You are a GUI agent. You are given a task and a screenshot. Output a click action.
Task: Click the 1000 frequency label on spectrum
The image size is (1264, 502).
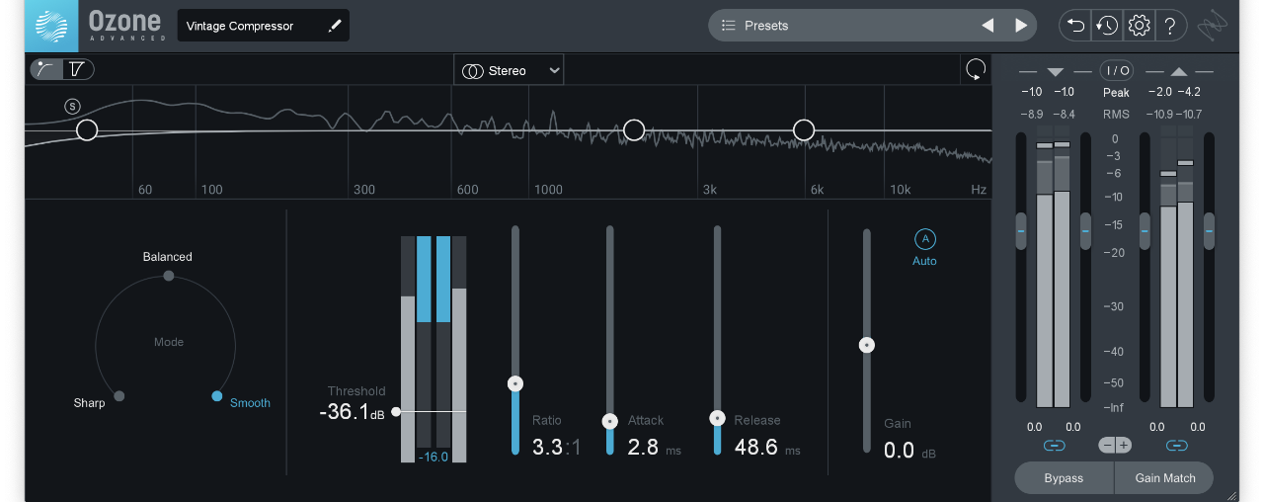tap(548, 190)
